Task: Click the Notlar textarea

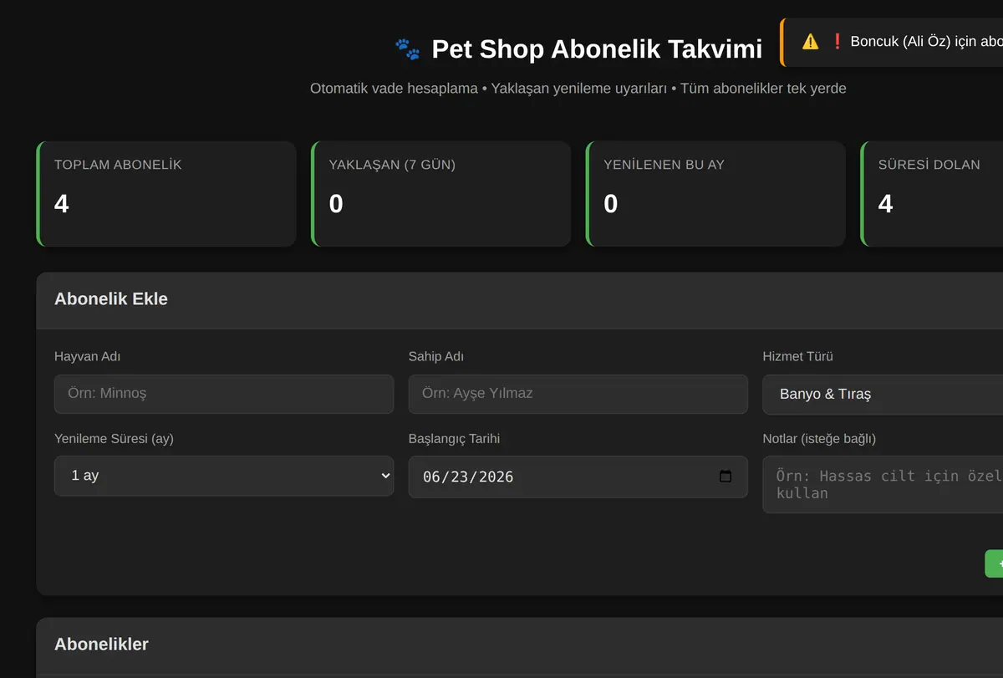Action: (883, 484)
